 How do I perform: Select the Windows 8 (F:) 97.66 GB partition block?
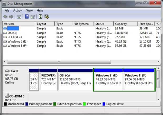pyautogui.click(x=139, y=80)
